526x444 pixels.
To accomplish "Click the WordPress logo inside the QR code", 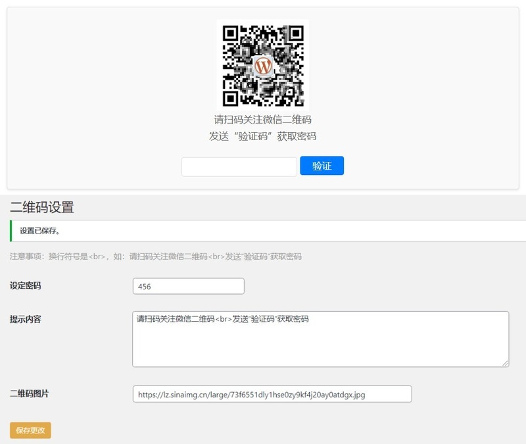I will coord(263,66).
